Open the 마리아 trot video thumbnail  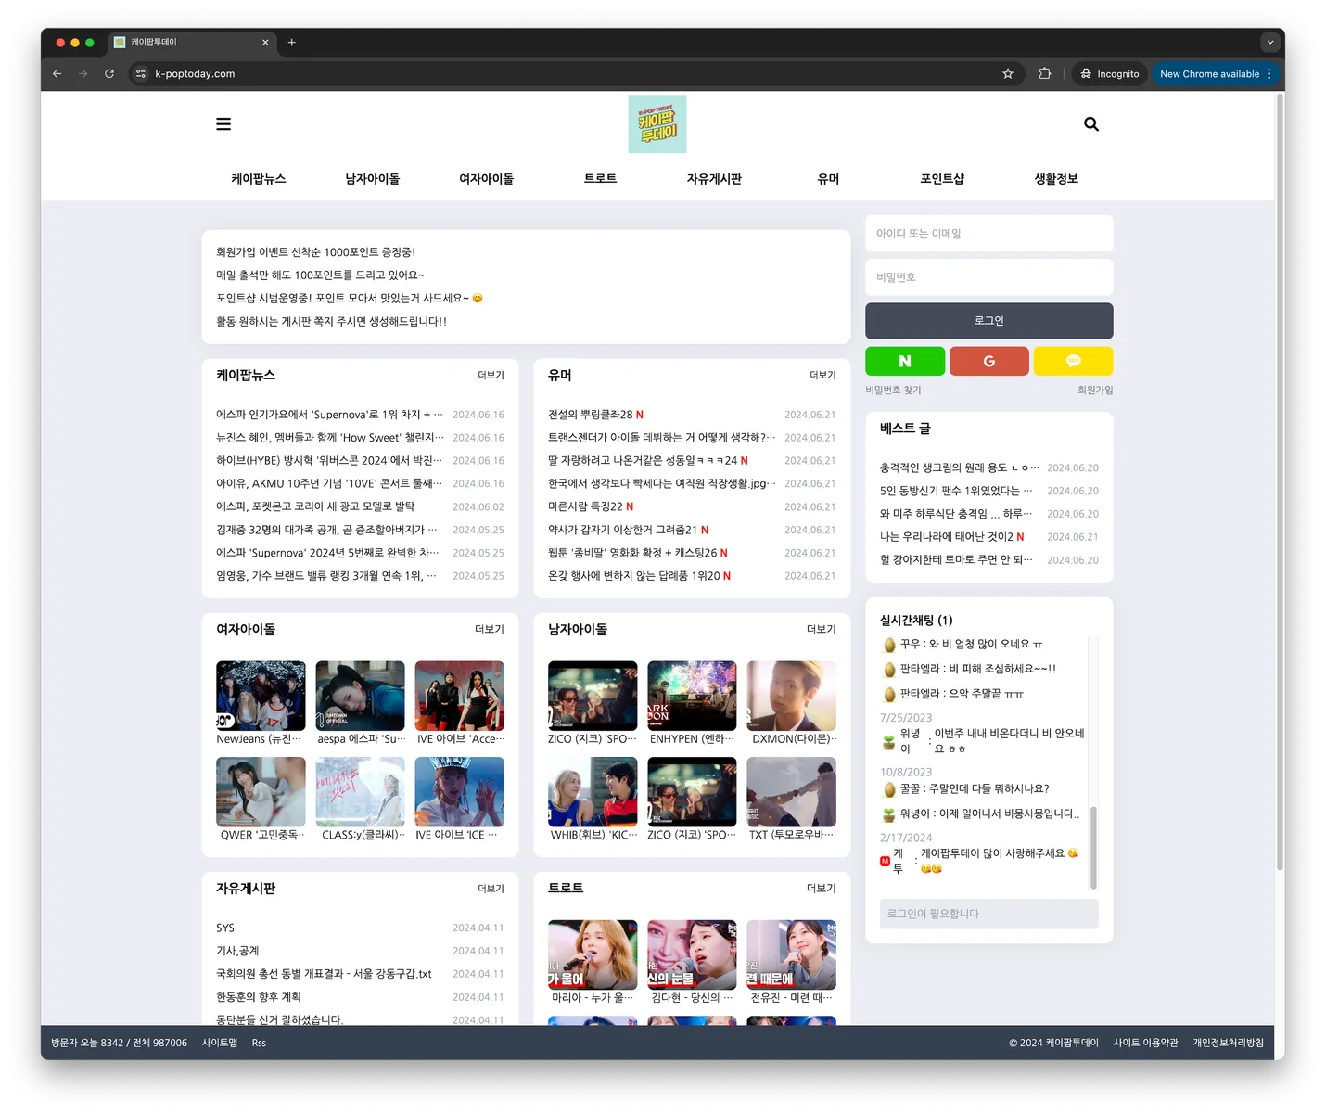click(593, 954)
